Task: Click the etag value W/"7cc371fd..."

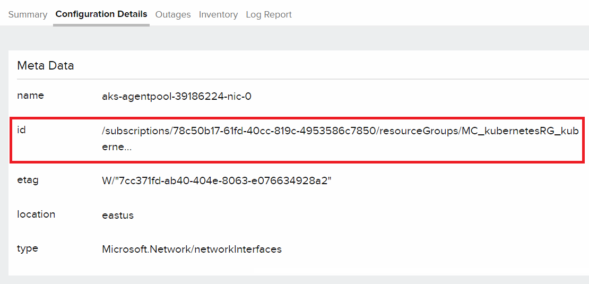Action: click(216, 181)
